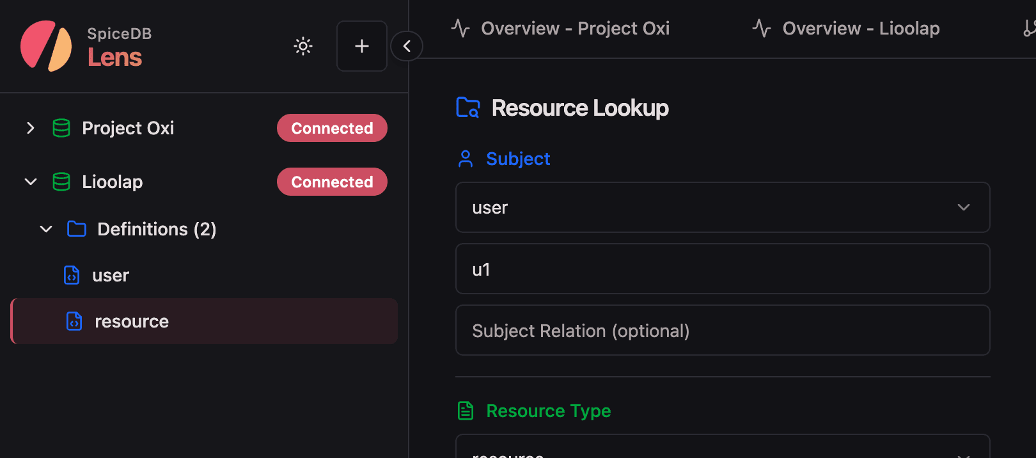Click the Resource Type section label
Image resolution: width=1036 pixels, height=458 pixels.
click(549, 411)
